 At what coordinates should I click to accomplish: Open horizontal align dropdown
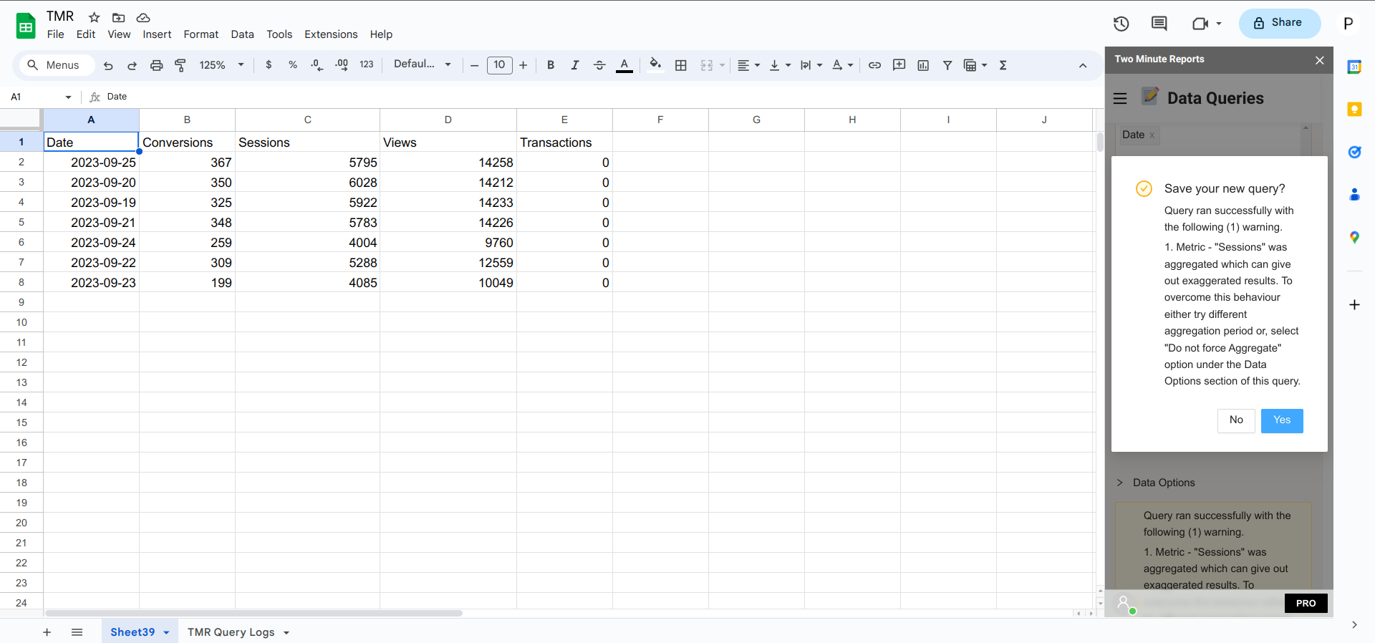click(x=748, y=65)
